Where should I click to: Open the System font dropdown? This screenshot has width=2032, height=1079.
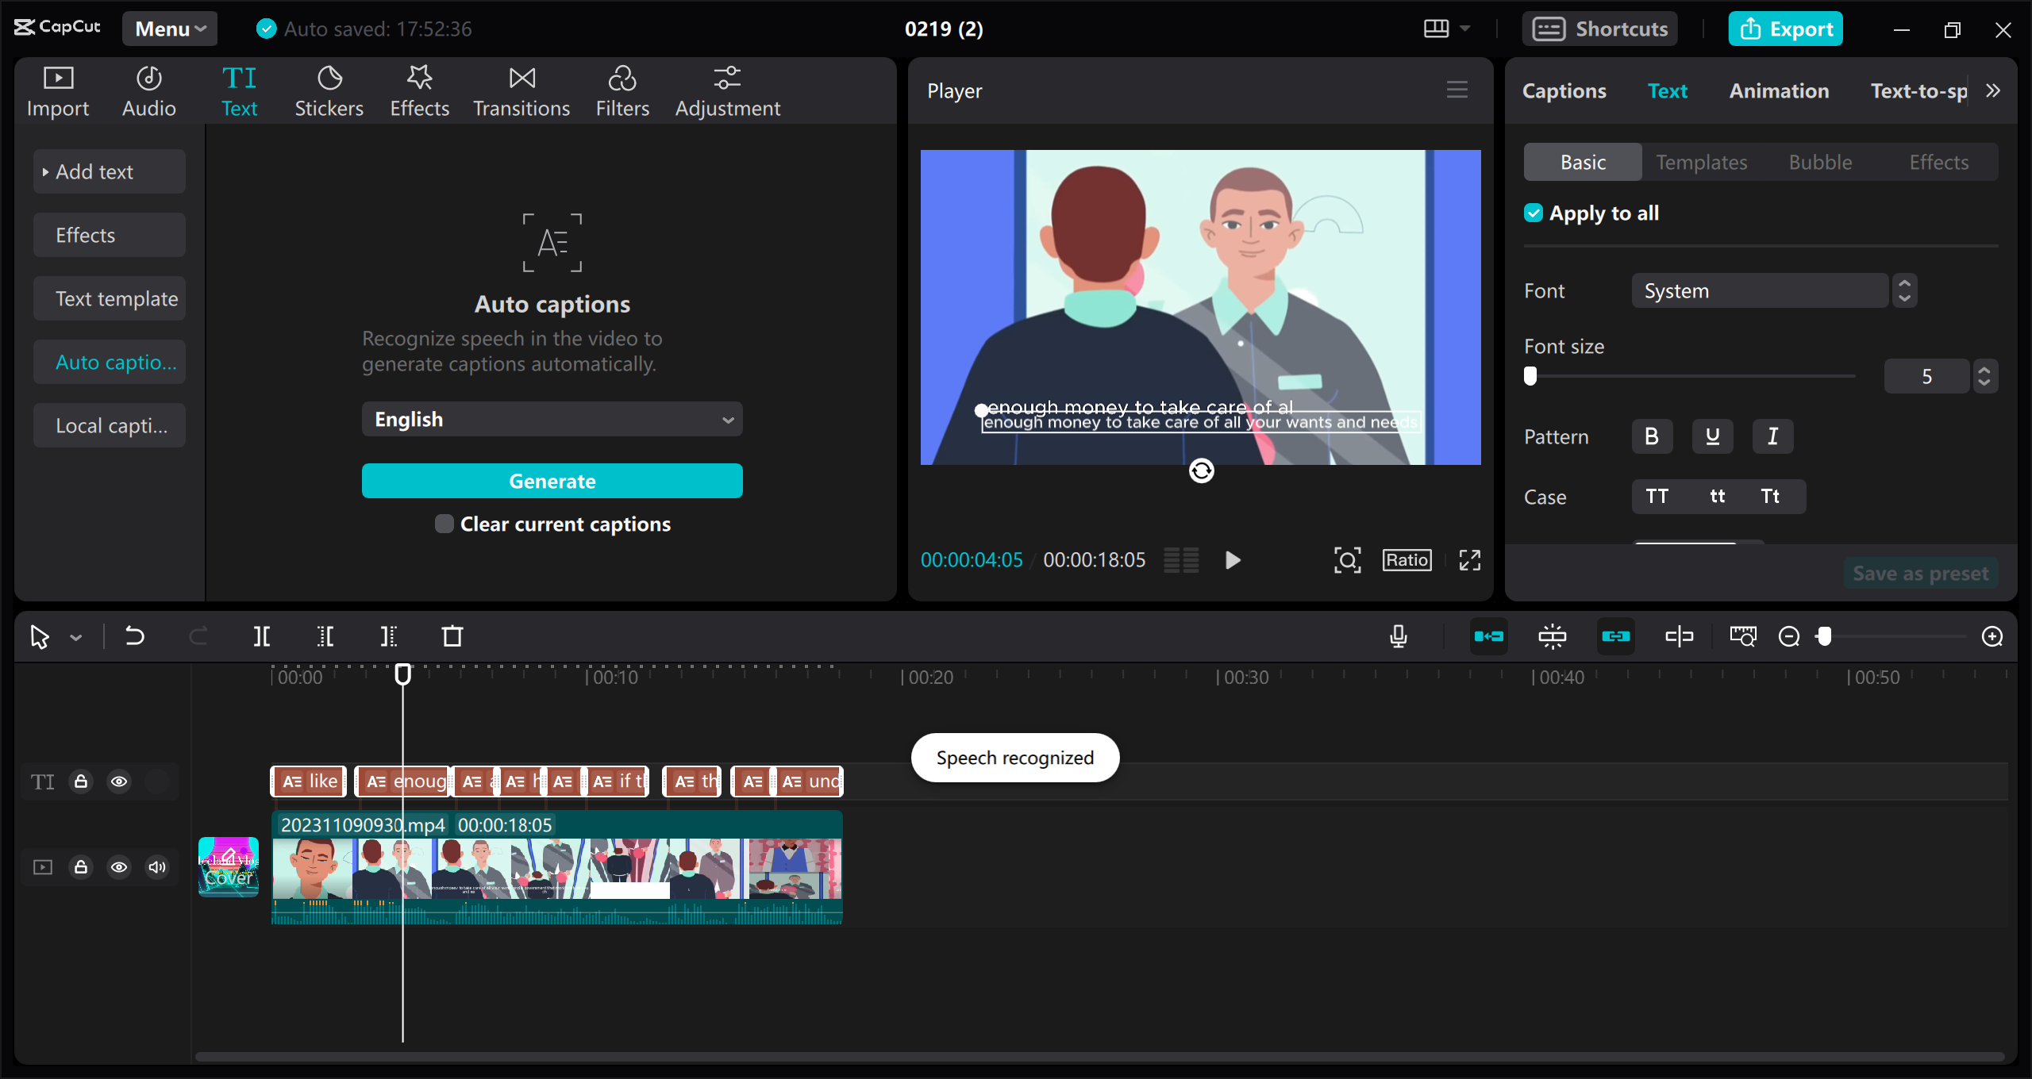[1759, 290]
